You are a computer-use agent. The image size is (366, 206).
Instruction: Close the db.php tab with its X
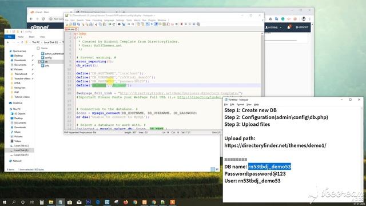pos(76,29)
